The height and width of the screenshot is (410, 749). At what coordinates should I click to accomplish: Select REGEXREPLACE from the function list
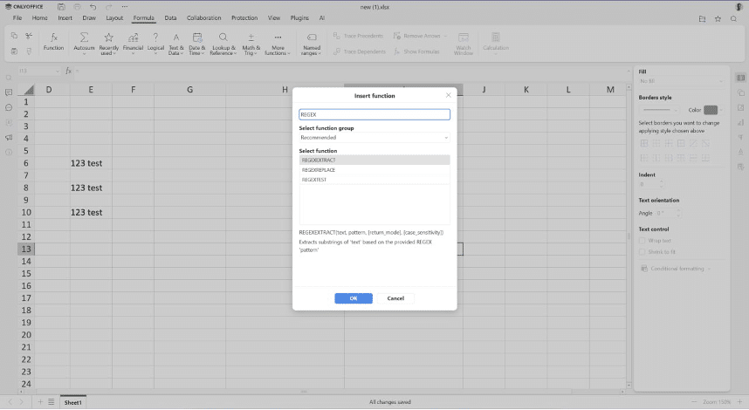[319, 170]
